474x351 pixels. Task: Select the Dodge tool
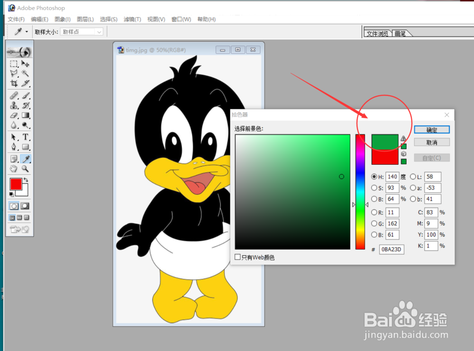point(26,125)
